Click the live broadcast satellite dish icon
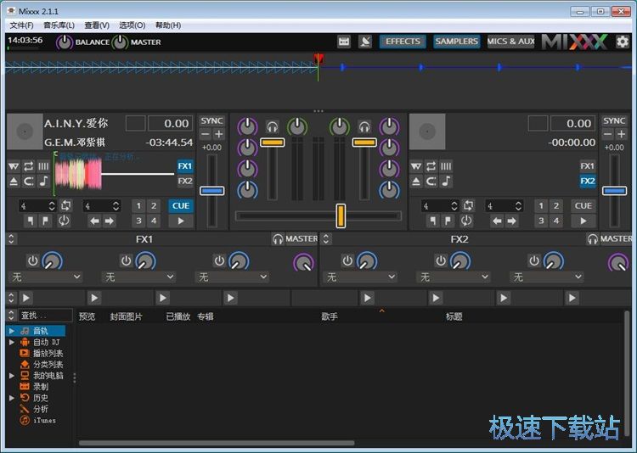637x453 pixels. coord(365,42)
